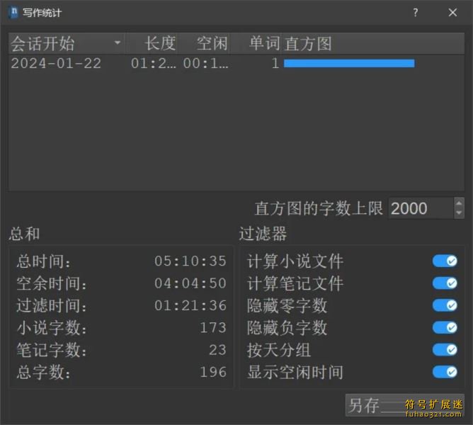473x425 pixels.
Task: Toggle 显示空闲时间 switch
Action: coord(445,372)
